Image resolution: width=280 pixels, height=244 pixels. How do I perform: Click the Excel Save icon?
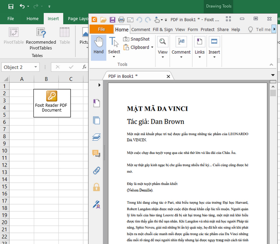point(11,7)
